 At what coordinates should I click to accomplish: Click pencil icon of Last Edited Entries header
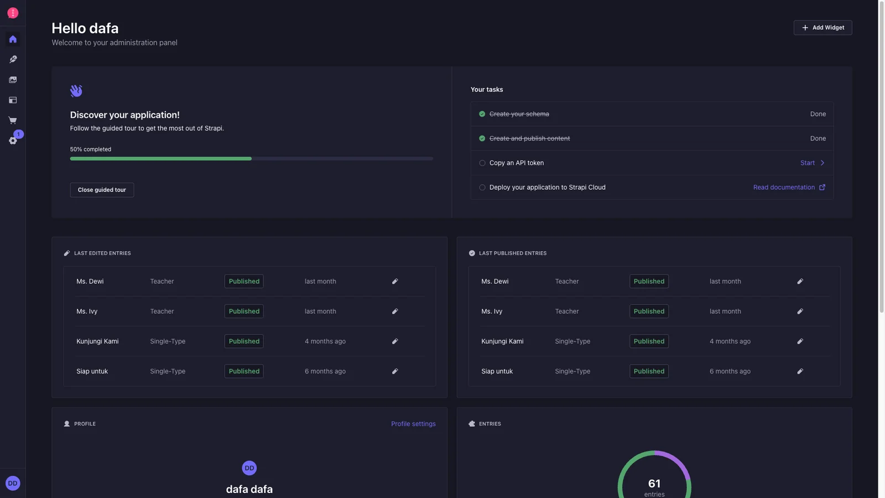pos(67,253)
